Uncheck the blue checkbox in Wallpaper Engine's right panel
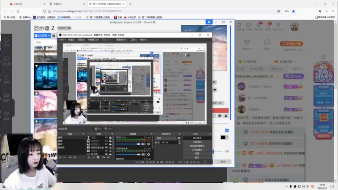Screen dimensions: 338x190 [227, 130]
